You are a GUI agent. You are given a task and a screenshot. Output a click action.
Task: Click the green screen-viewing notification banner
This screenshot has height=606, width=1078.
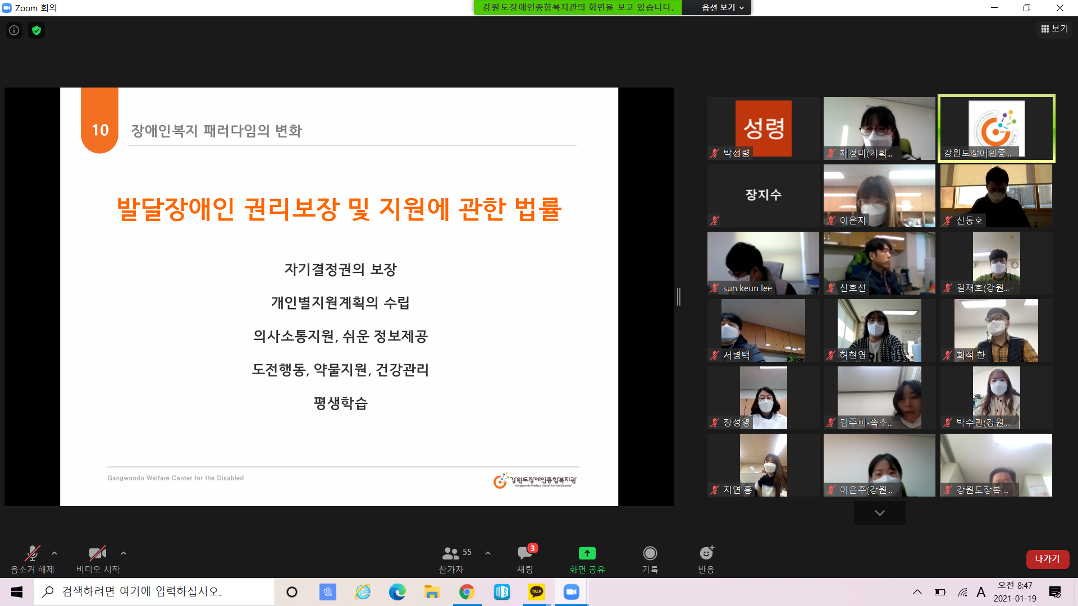[578, 7]
